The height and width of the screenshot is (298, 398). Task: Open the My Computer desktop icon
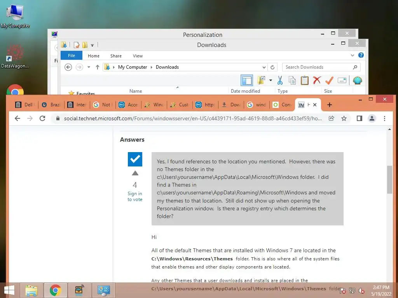(15, 16)
